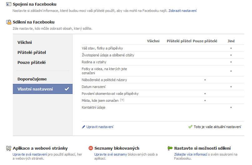
Task: Click the pencil icon beside Upravit nastavení
Action: click(x=83, y=127)
